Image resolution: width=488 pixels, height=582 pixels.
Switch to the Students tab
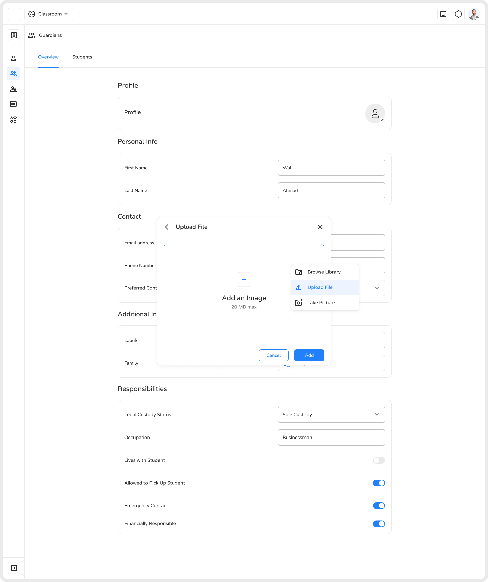tap(82, 57)
